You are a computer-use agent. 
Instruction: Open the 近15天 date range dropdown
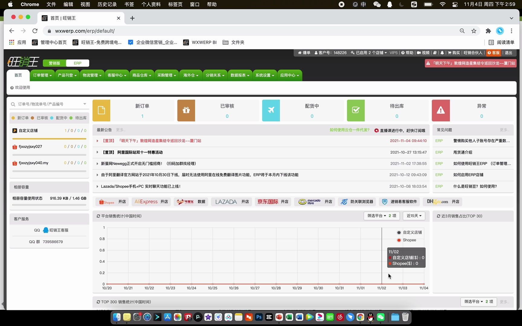414,216
